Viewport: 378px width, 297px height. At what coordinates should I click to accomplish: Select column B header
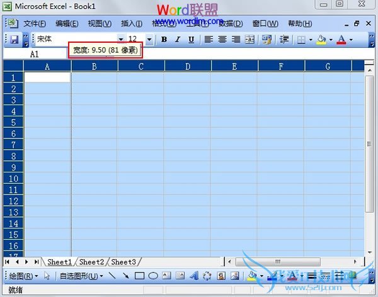94,66
